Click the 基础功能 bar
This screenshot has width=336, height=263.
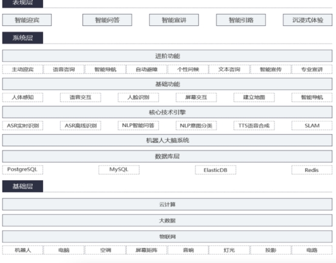tap(167, 84)
